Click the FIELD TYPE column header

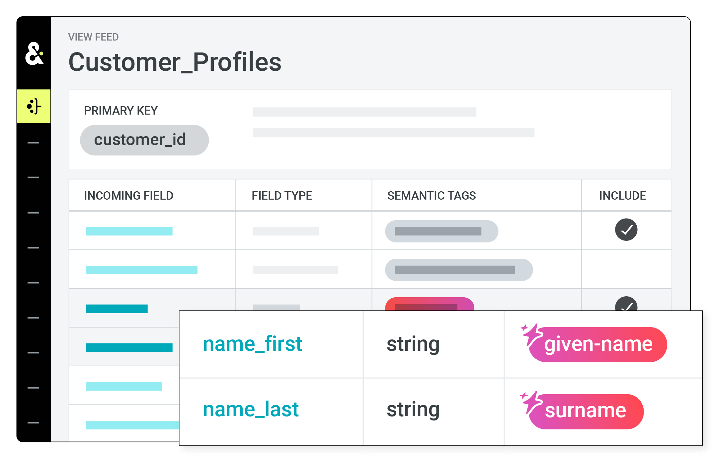click(x=282, y=196)
